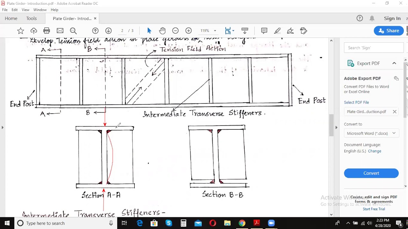Change the document language link
The image size is (408, 229).
click(x=375, y=151)
